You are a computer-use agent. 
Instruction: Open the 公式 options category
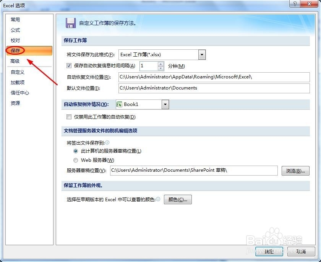pos(15,30)
